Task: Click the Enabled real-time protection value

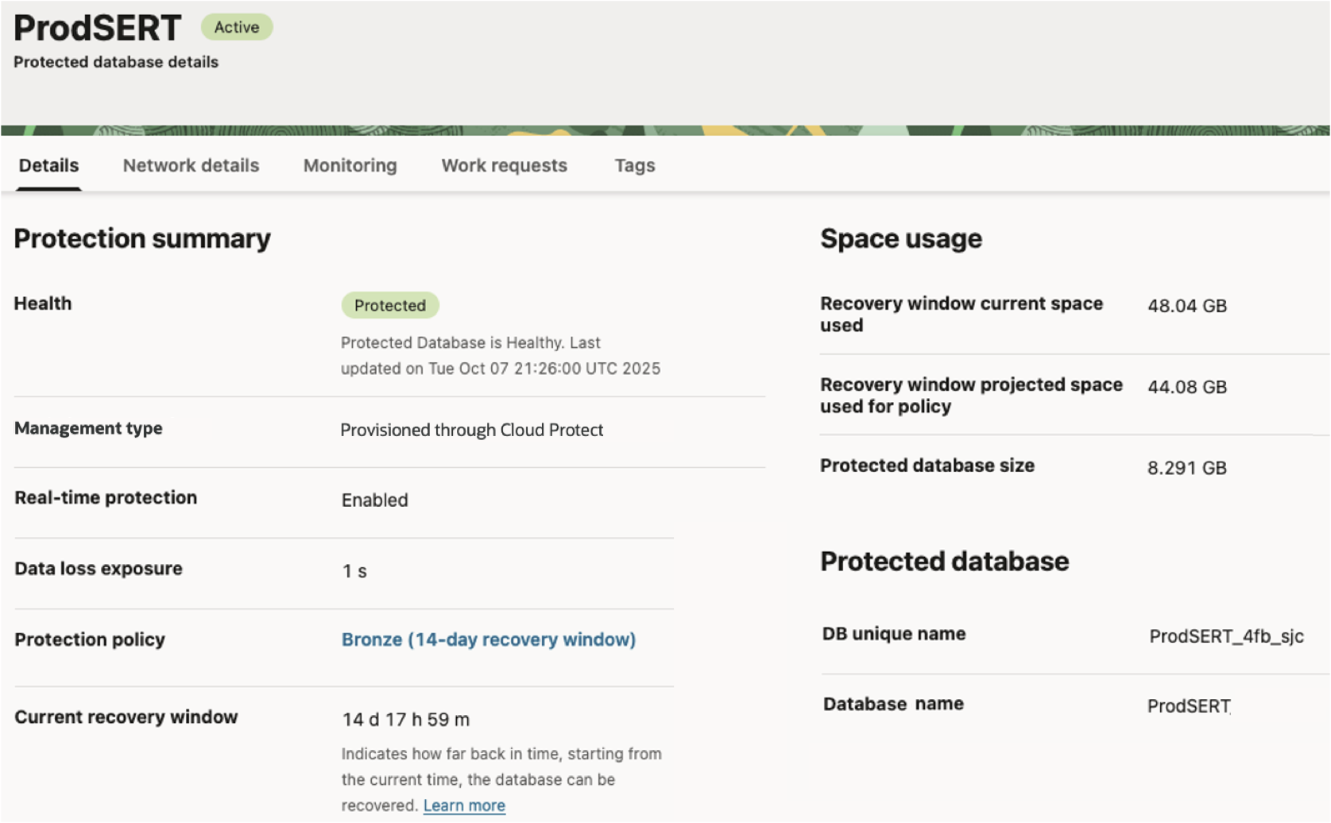Action: tap(374, 500)
